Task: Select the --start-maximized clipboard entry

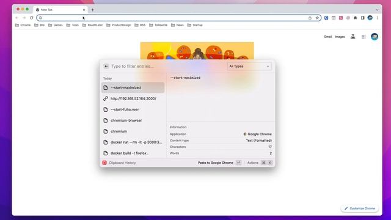Action: 133,87
